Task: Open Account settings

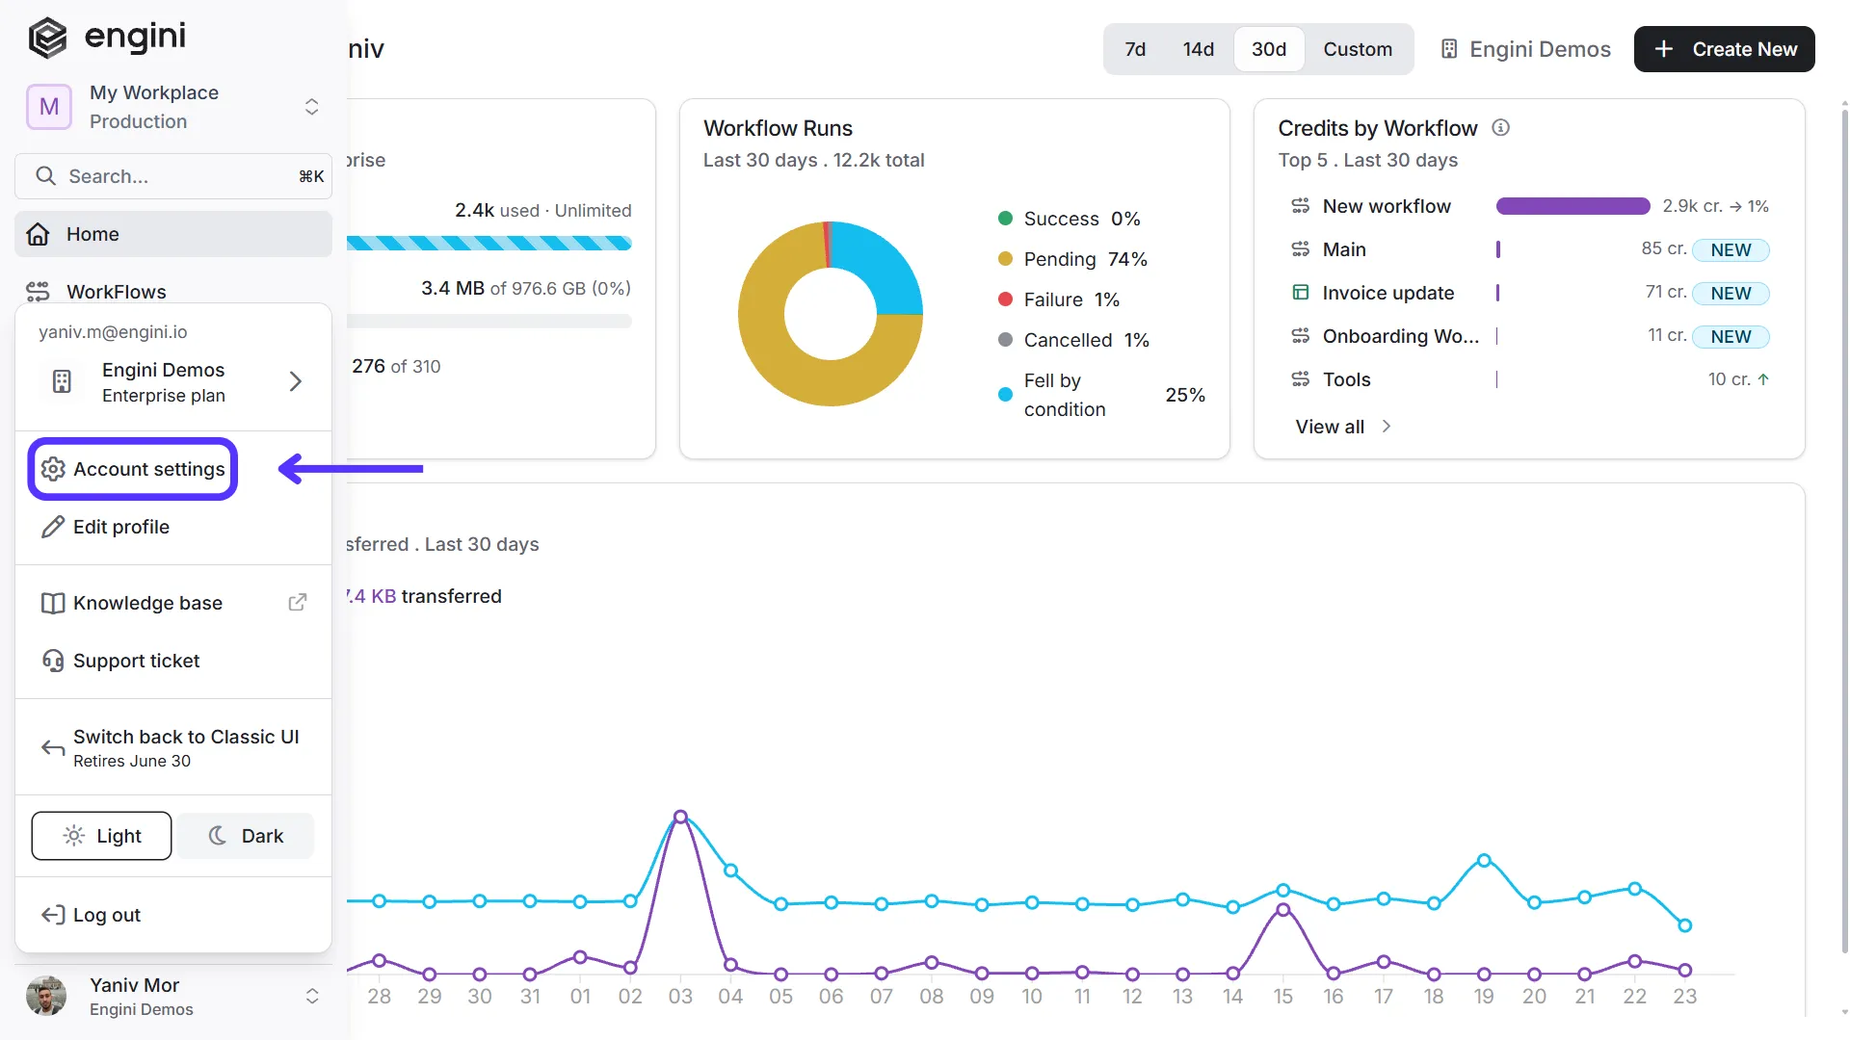Action: pos(133,469)
